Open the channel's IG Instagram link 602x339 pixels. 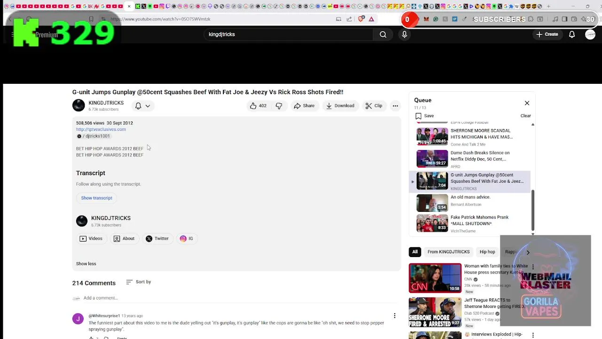point(187,239)
